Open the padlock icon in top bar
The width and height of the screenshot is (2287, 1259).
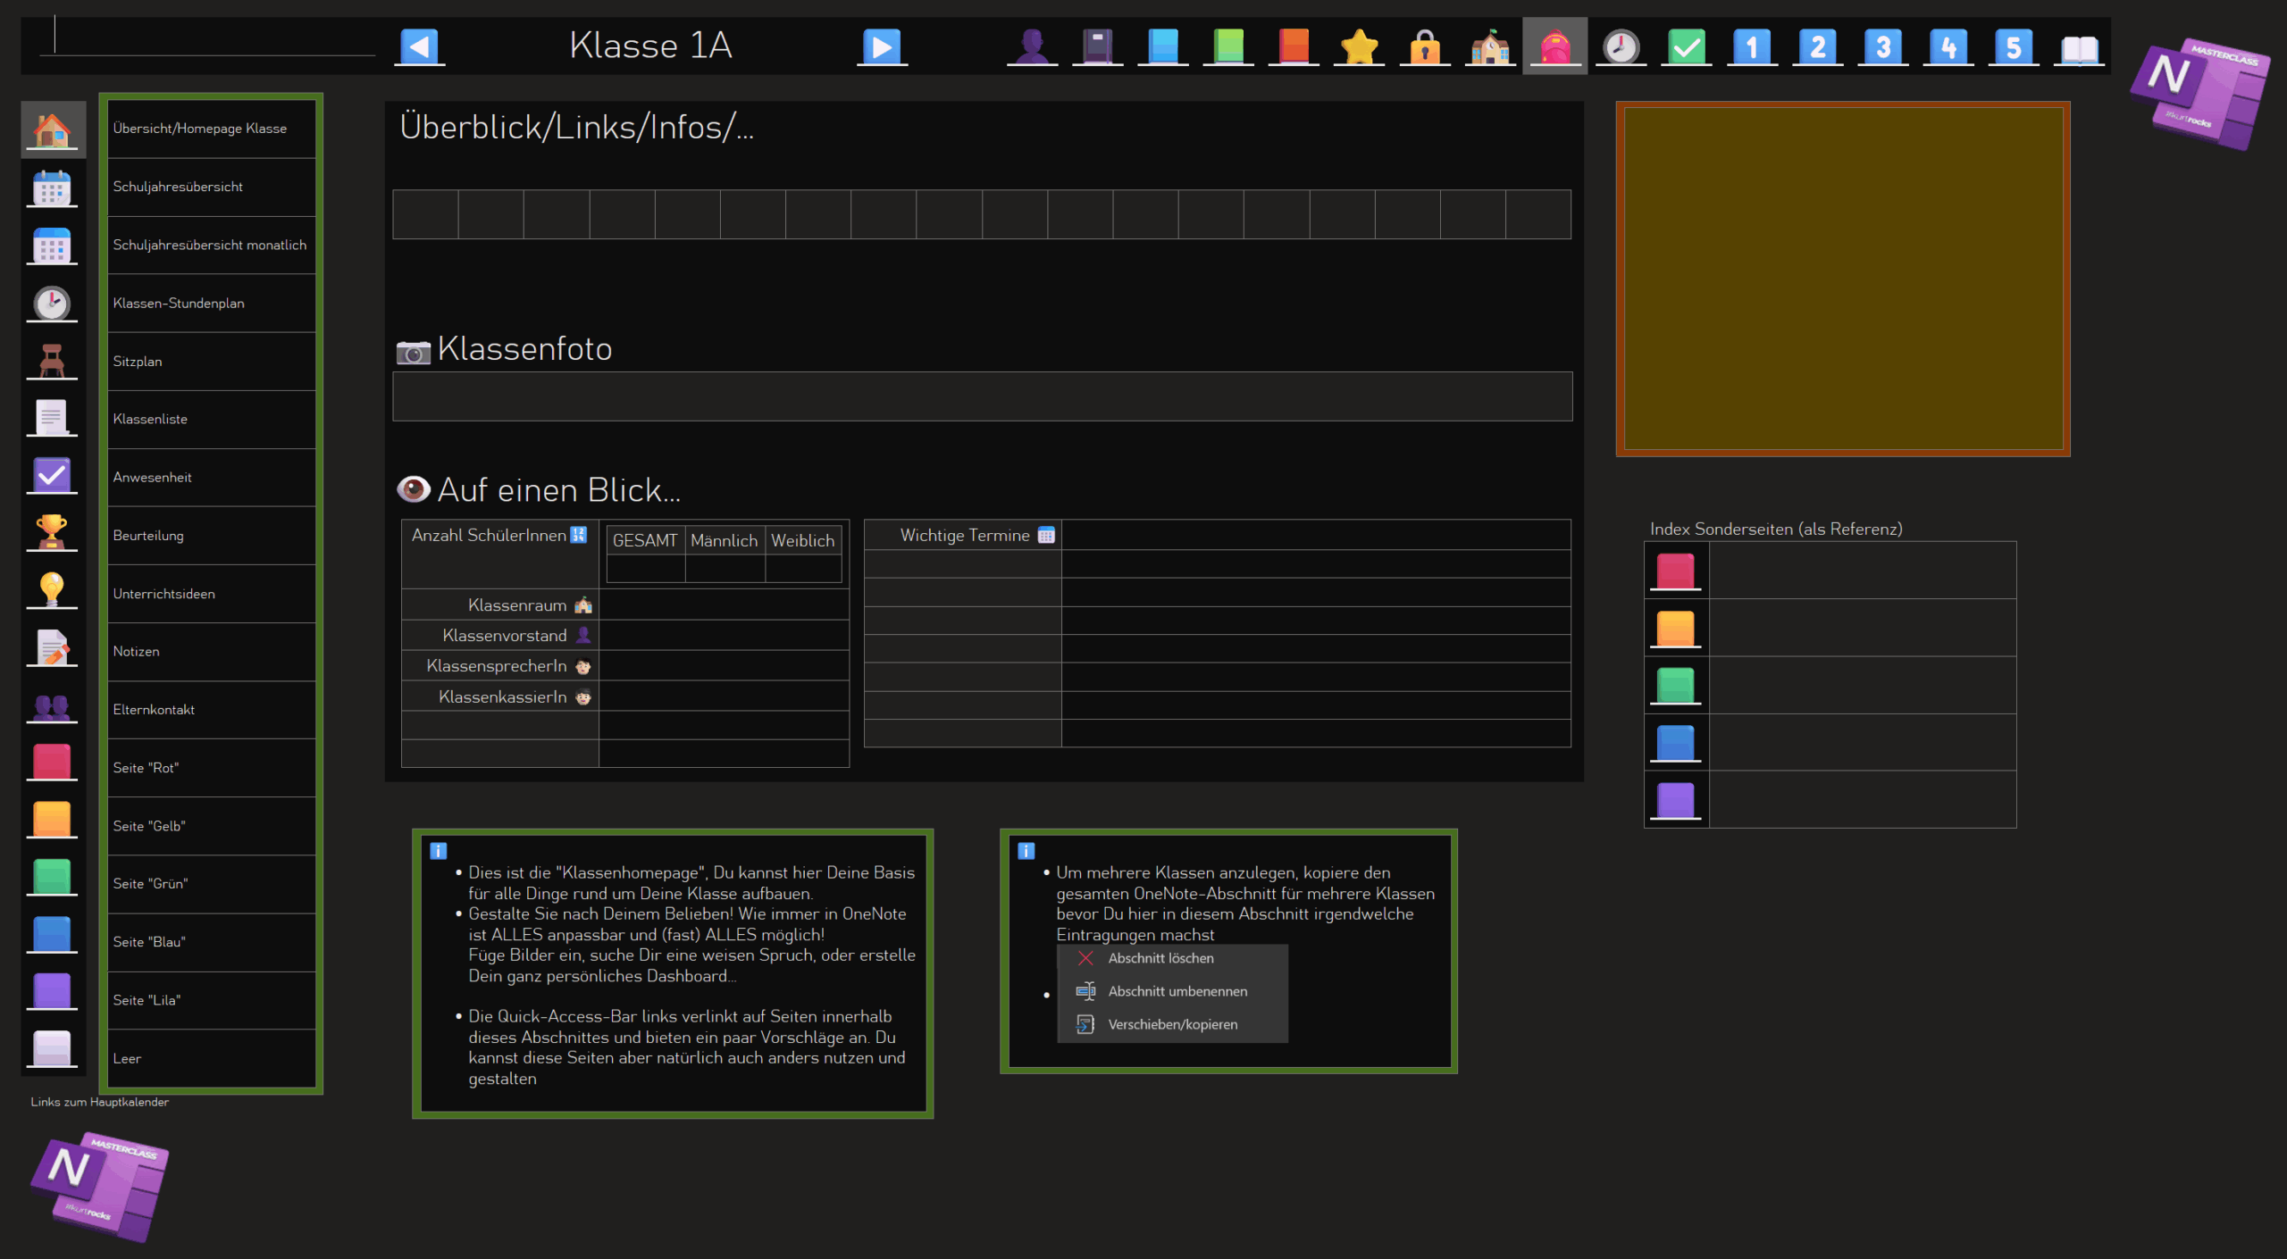(1424, 46)
